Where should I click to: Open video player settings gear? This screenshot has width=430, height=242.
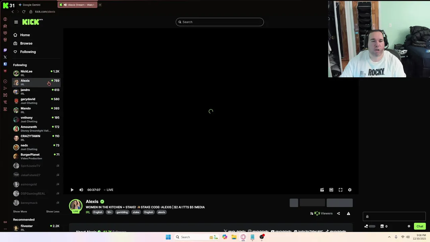(350, 190)
